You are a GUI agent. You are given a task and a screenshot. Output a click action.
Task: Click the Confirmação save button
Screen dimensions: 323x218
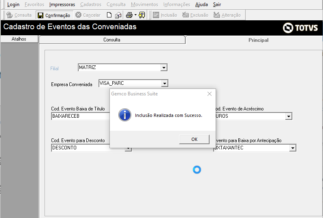pos(54,15)
